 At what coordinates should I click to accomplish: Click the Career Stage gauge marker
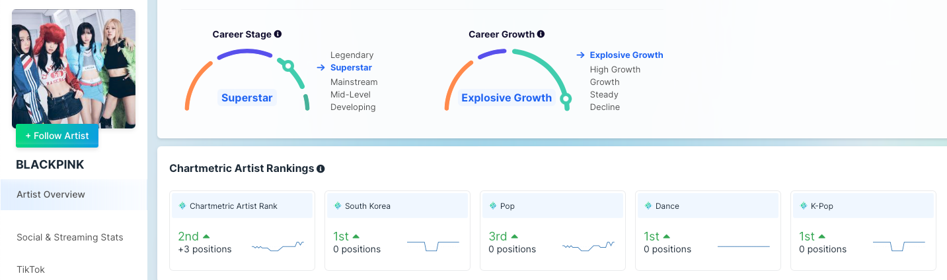[287, 65]
